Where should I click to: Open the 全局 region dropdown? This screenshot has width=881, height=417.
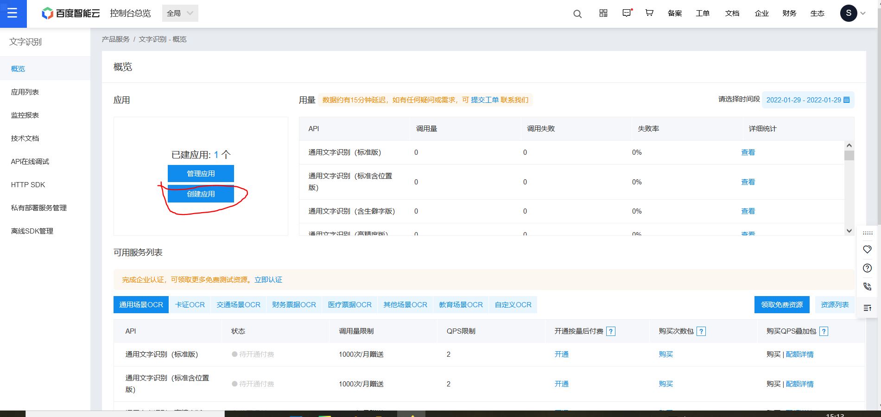pyautogui.click(x=180, y=13)
